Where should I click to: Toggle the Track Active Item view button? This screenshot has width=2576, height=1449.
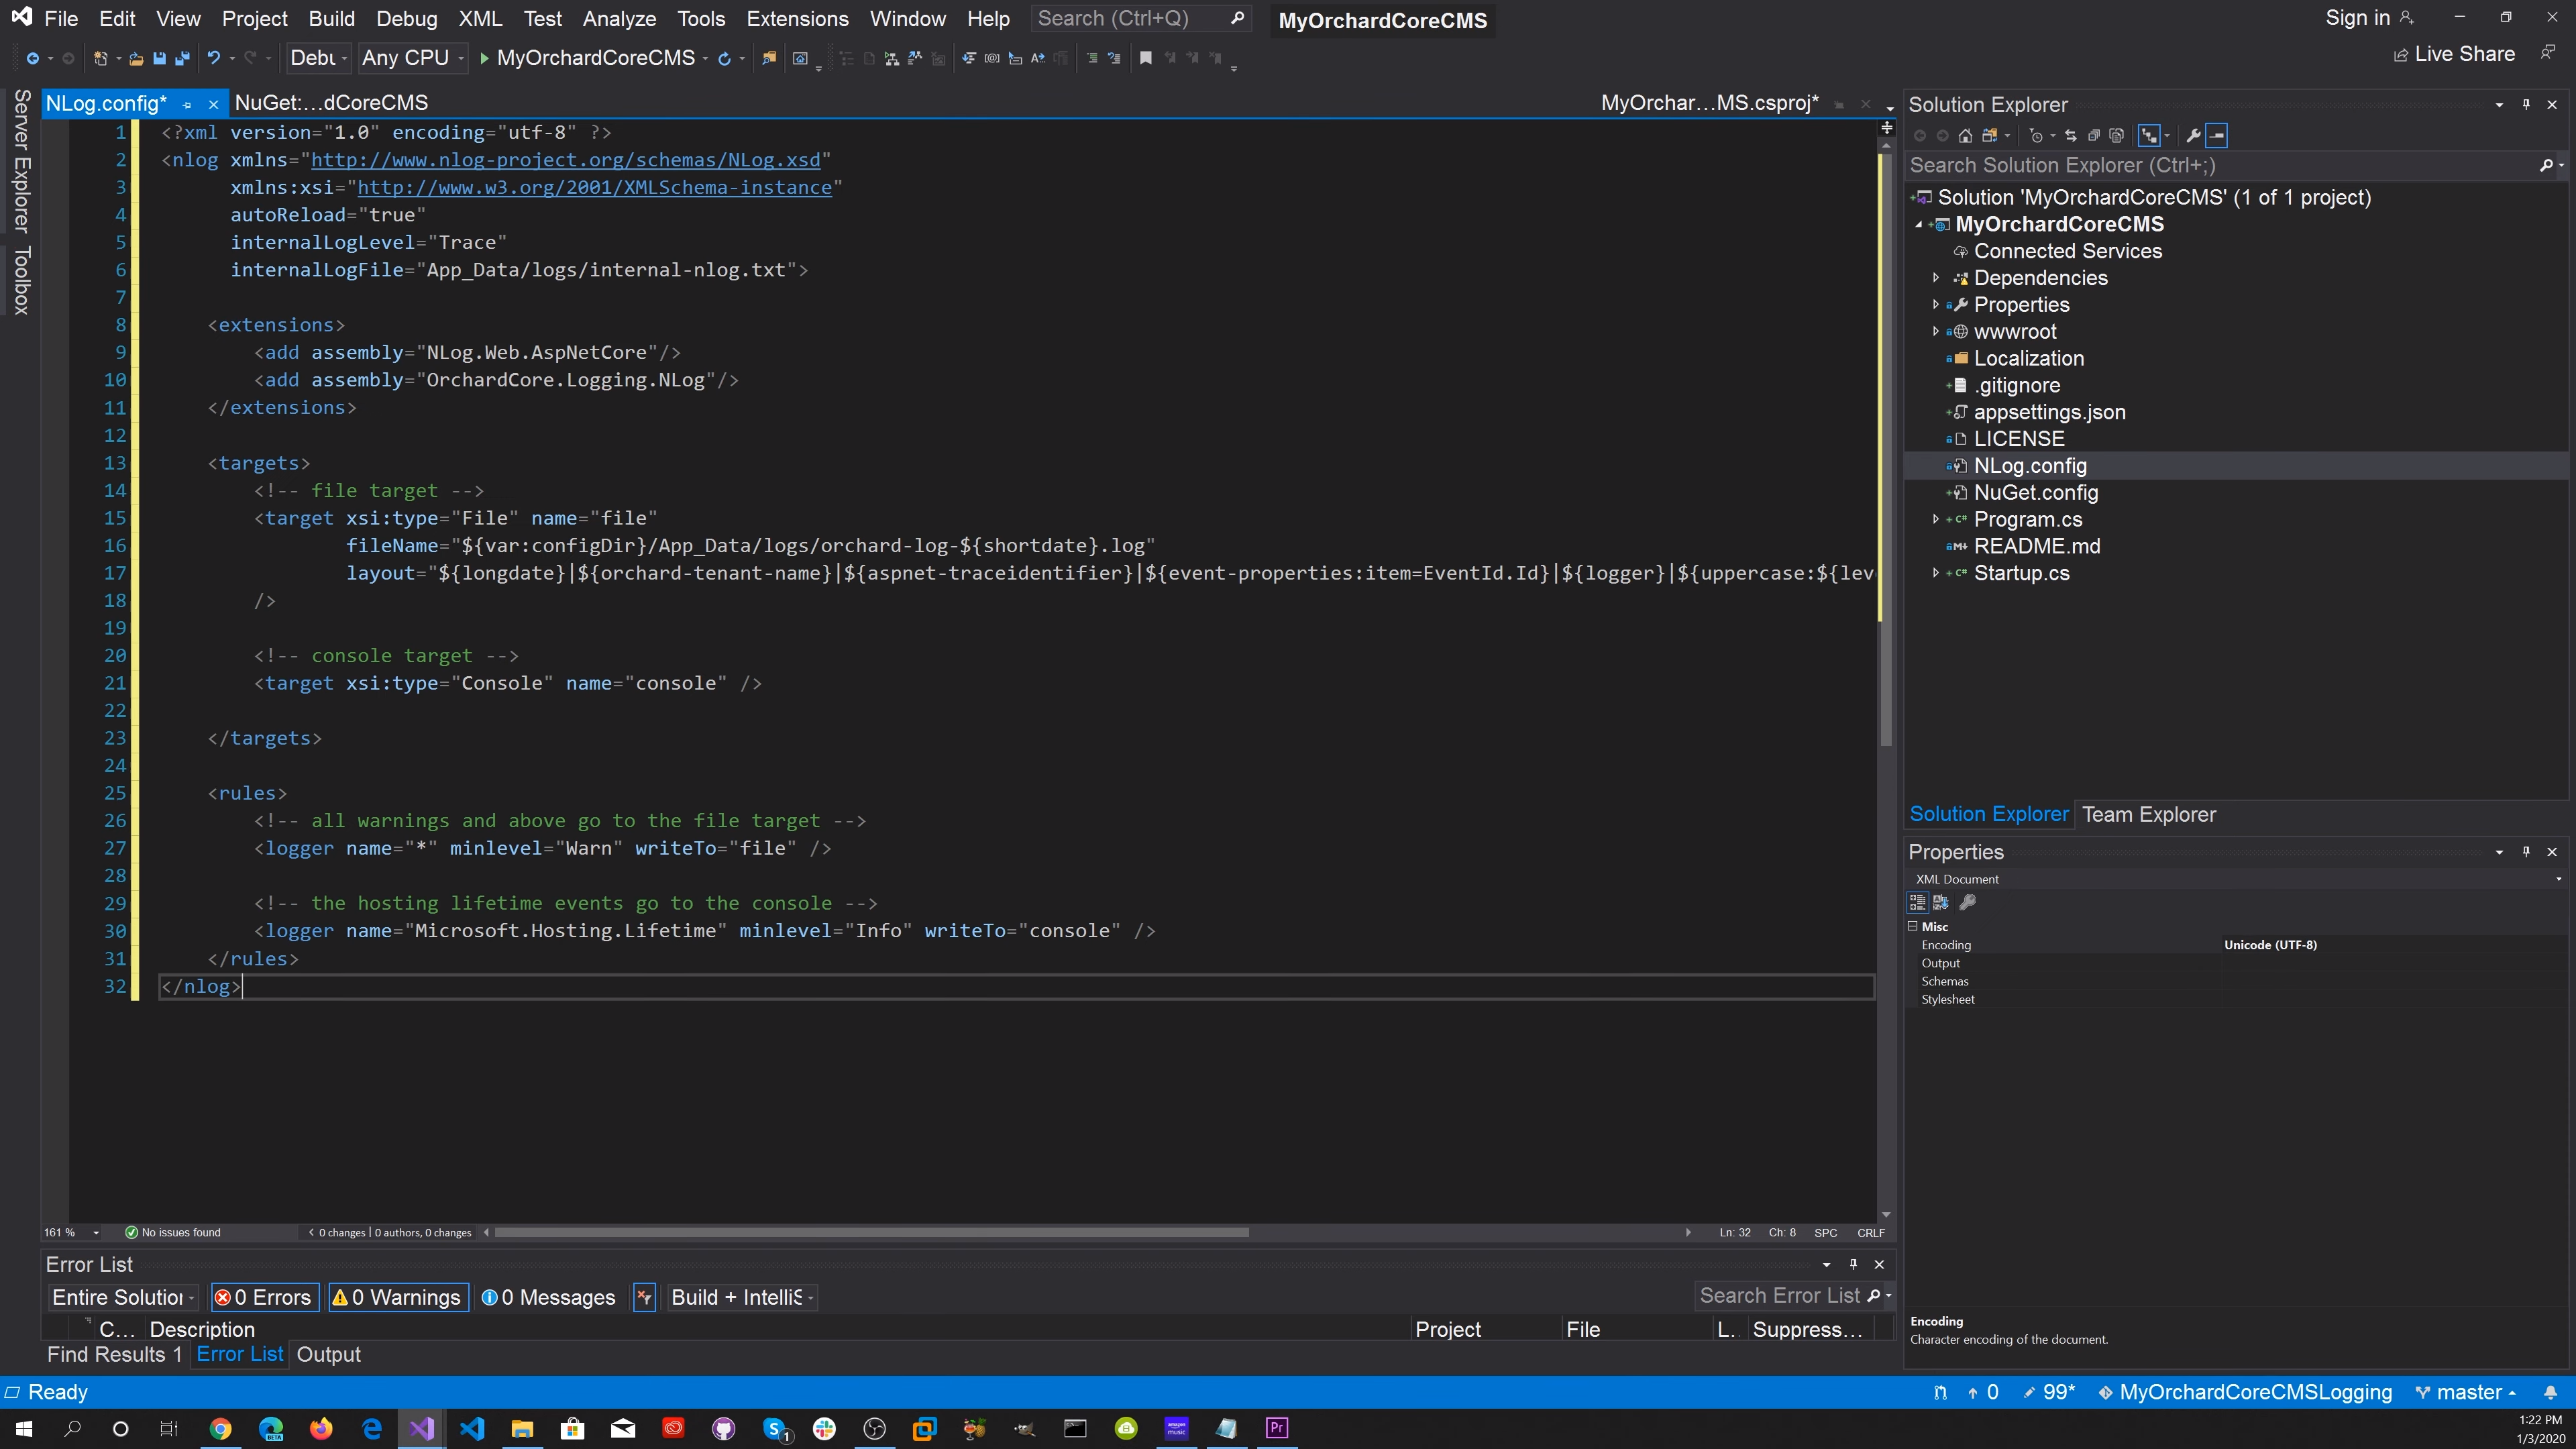[2148, 135]
